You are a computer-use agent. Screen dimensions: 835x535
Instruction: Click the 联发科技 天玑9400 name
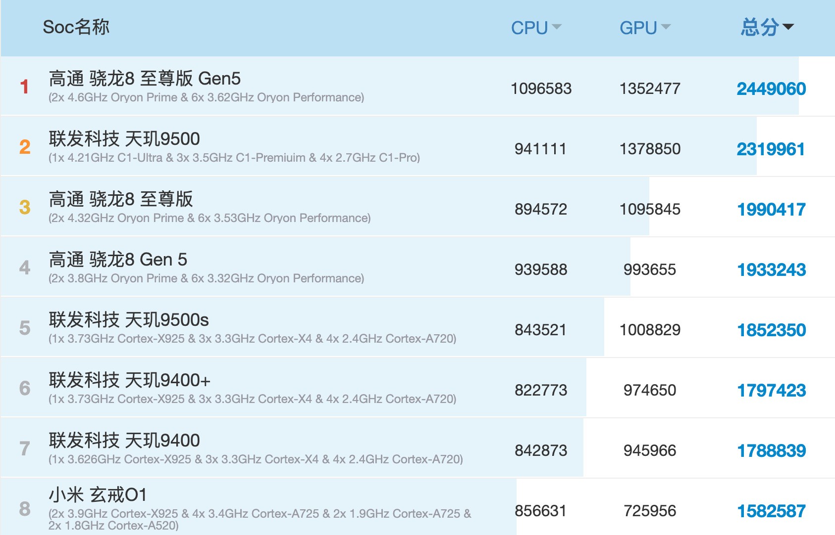pos(124,441)
